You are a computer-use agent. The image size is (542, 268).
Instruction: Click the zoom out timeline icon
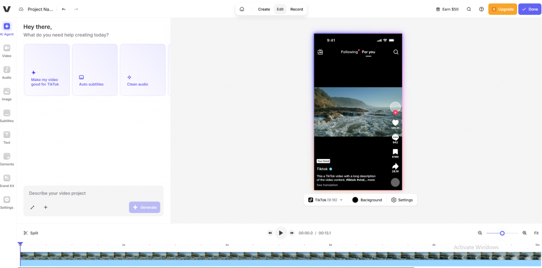[x=480, y=233]
